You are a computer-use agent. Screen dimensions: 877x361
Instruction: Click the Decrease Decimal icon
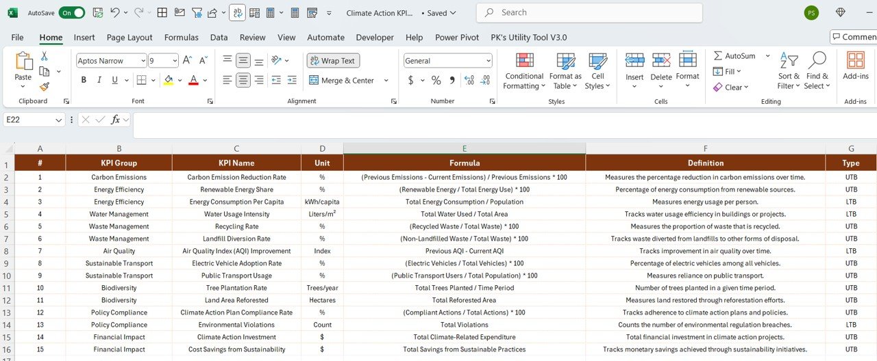486,80
